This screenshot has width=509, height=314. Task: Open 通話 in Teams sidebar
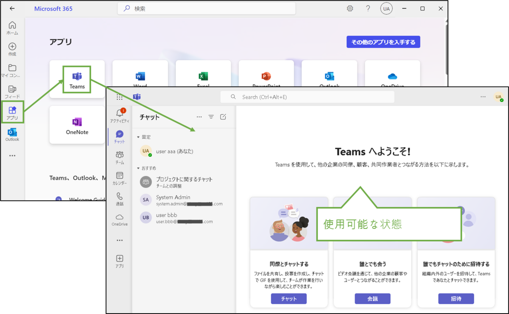pos(120,199)
